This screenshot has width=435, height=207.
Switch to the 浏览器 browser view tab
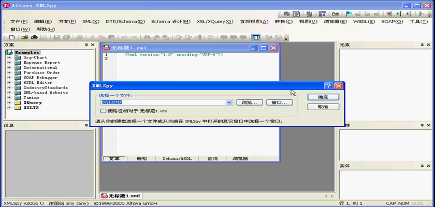pos(240,159)
